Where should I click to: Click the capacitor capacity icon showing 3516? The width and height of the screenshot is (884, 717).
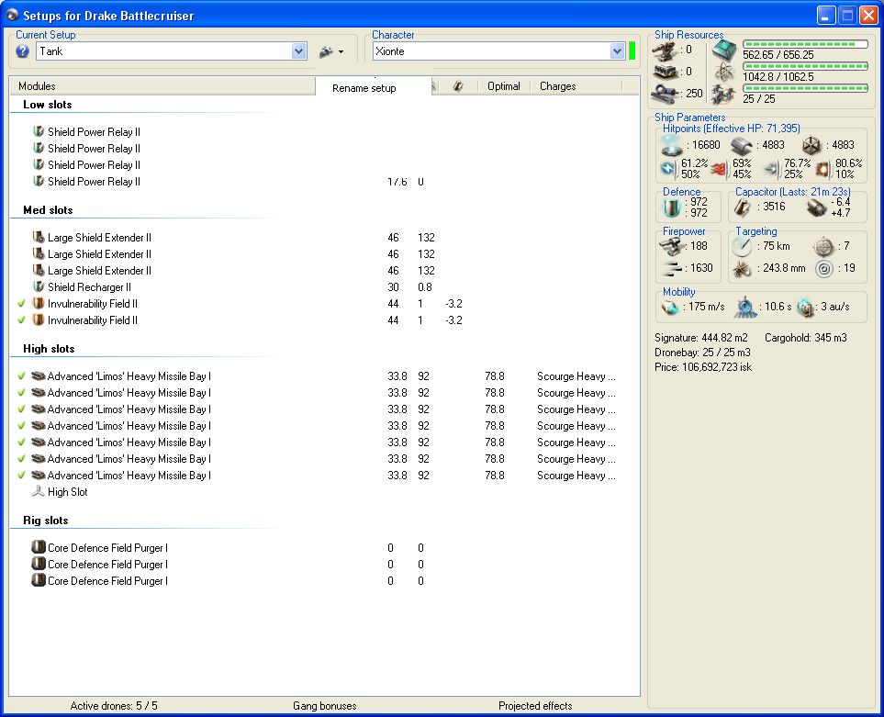[x=742, y=207]
